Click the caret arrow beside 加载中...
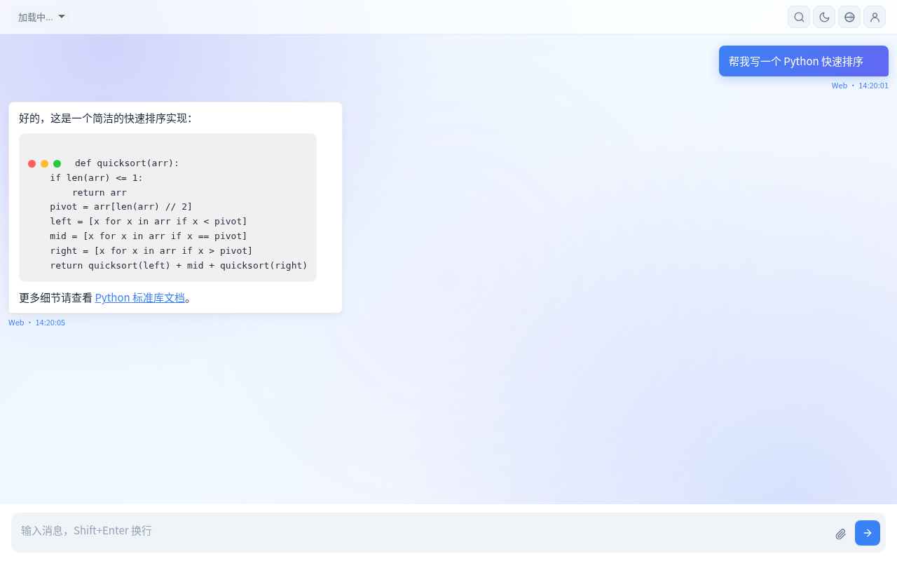 click(62, 16)
